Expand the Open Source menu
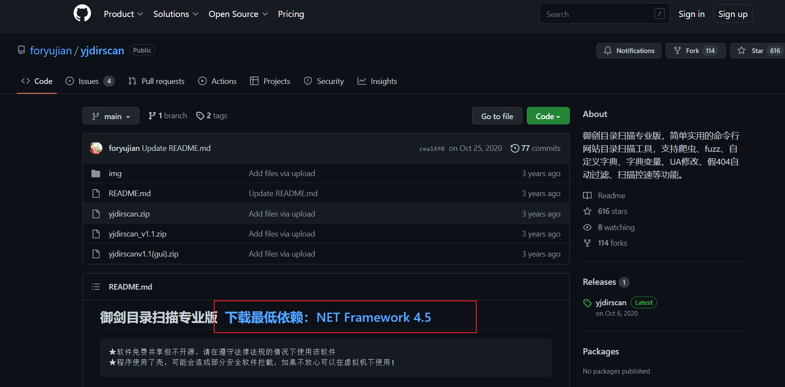The image size is (785, 387). pos(238,14)
